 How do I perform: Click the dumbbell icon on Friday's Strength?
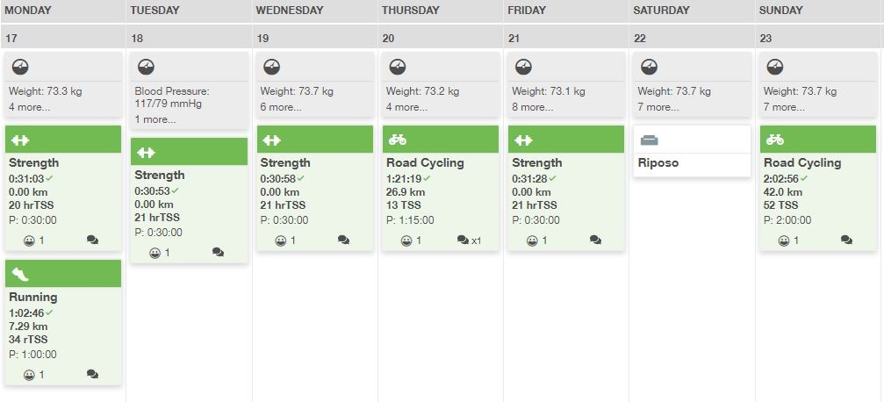pyautogui.click(x=523, y=140)
